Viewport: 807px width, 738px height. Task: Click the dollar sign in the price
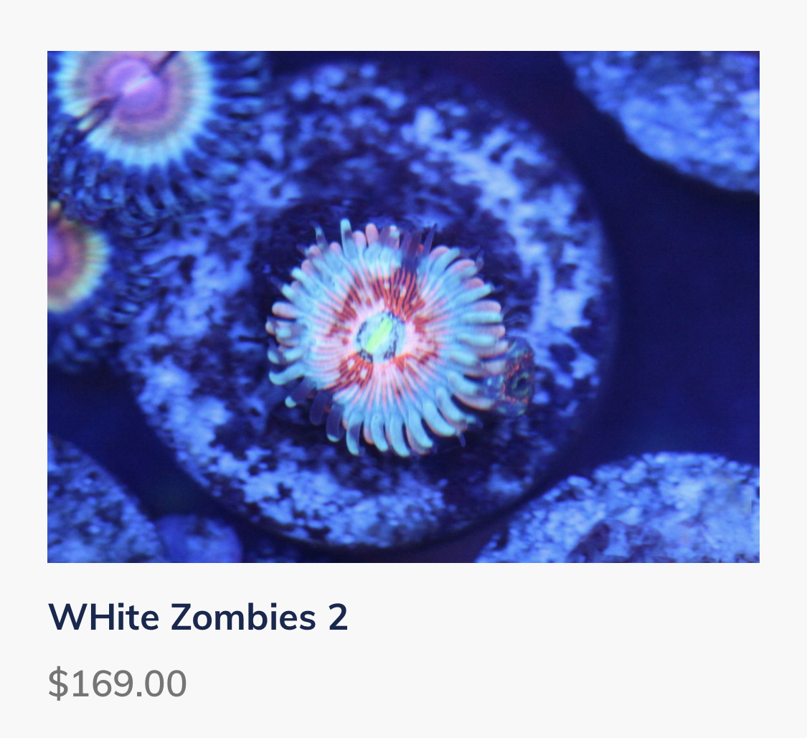[57, 683]
